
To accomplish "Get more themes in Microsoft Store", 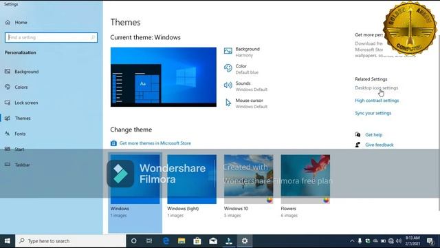I will click(155, 143).
